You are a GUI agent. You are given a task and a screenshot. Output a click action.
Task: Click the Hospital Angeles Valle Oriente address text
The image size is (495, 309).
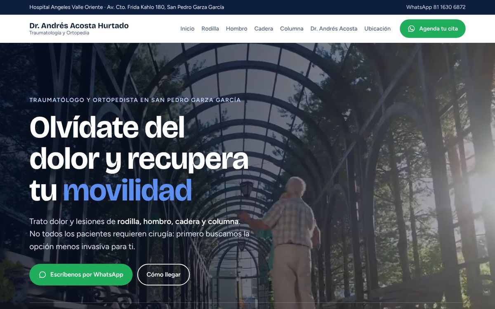(127, 7)
